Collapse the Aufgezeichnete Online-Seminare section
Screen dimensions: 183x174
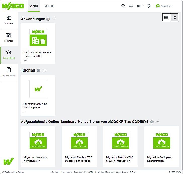coord(158,122)
